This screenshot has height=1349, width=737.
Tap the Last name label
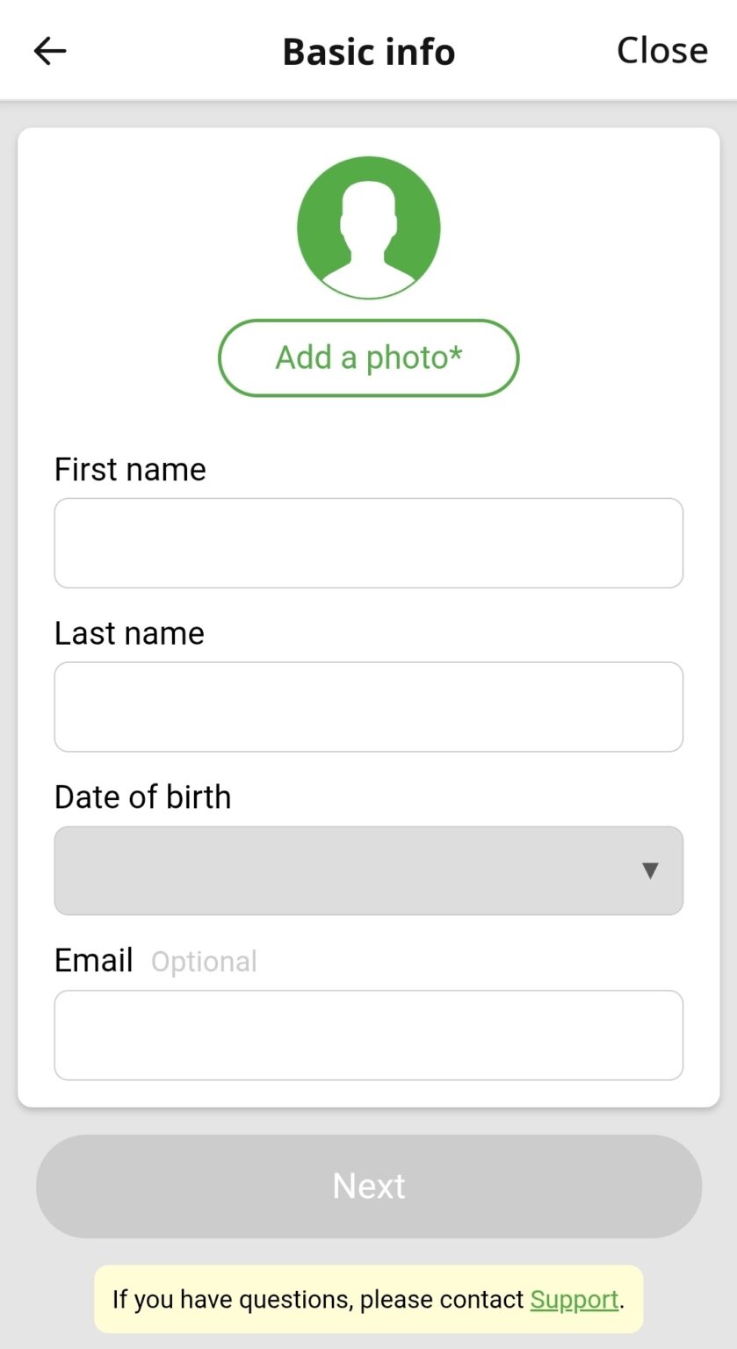point(129,633)
